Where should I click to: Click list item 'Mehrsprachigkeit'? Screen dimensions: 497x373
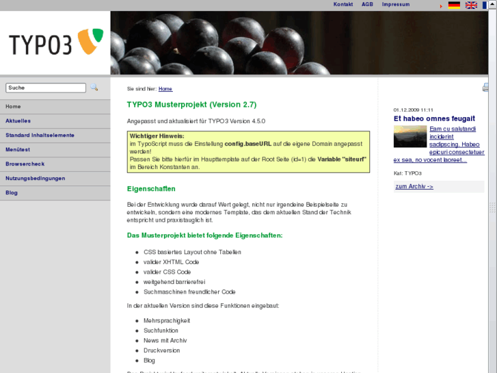[x=167, y=320]
